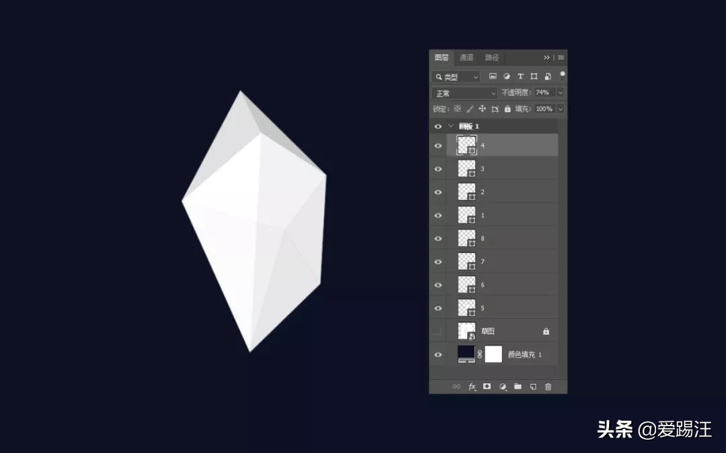Lock image pixels brush icon
726x453 pixels.
[470, 109]
